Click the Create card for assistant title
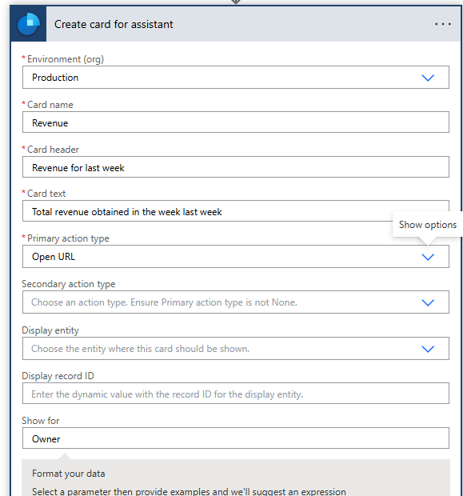 (x=114, y=24)
